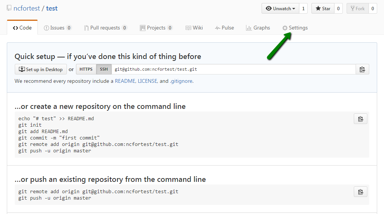This screenshot has width=384, height=214.
Task: Select the SSH protocol option
Action: [x=104, y=69]
